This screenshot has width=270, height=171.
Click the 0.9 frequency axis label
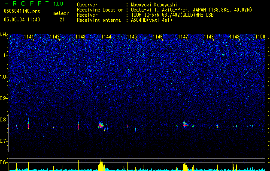4,98
